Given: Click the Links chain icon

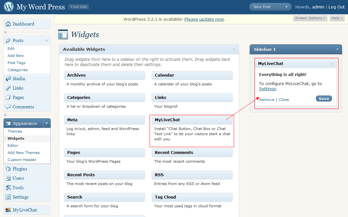Looking at the screenshot, I should pos(8,88).
